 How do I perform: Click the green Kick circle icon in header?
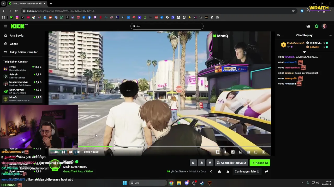coord(317,26)
